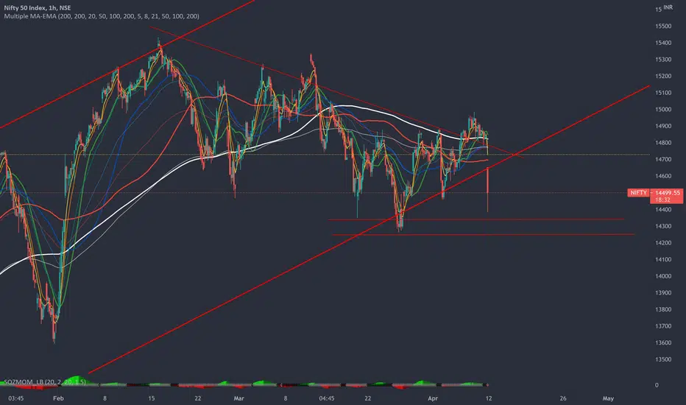
Task: Click the 13900 price axis label
Action: pos(663,293)
